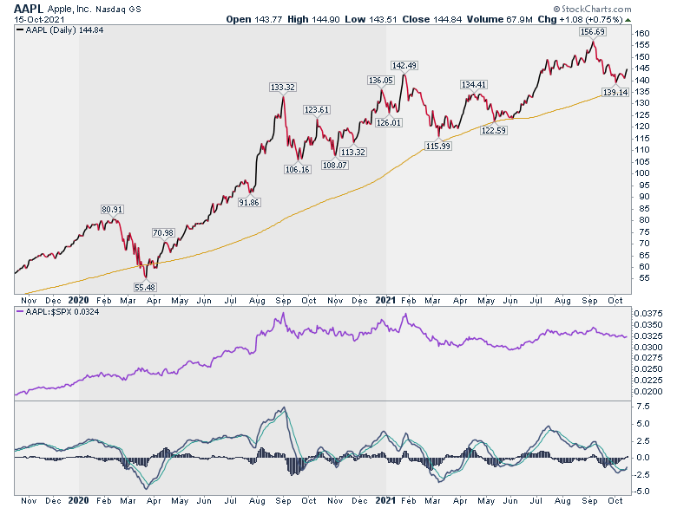Screen dimensions: 677x508
Task: Click the 122.59 price label
Action: (494, 130)
